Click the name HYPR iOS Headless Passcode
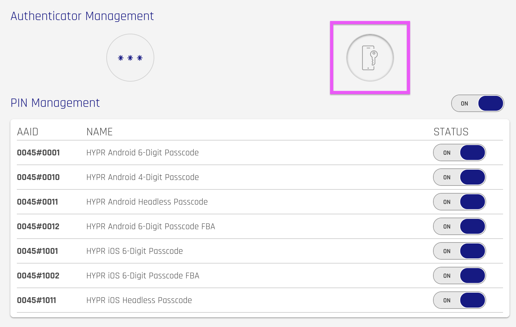Screen dimensions: 516x327 pyautogui.click(x=139, y=300)
